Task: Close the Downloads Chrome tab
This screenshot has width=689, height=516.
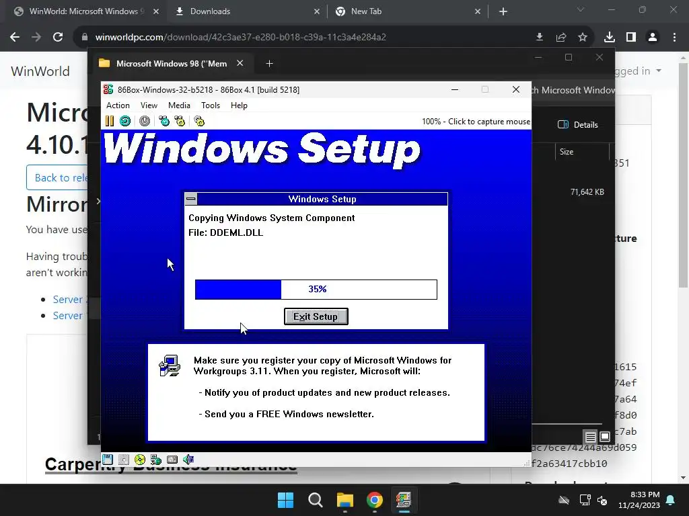Action: point(317,11)
